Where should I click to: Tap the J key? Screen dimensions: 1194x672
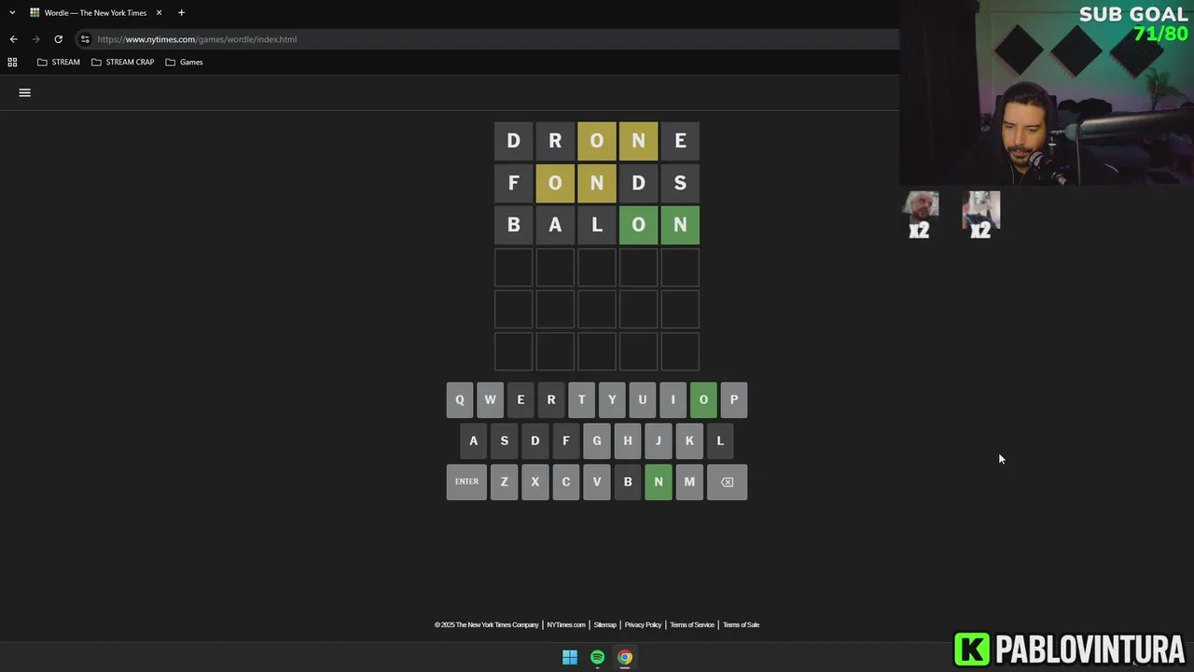click(658, 441)
